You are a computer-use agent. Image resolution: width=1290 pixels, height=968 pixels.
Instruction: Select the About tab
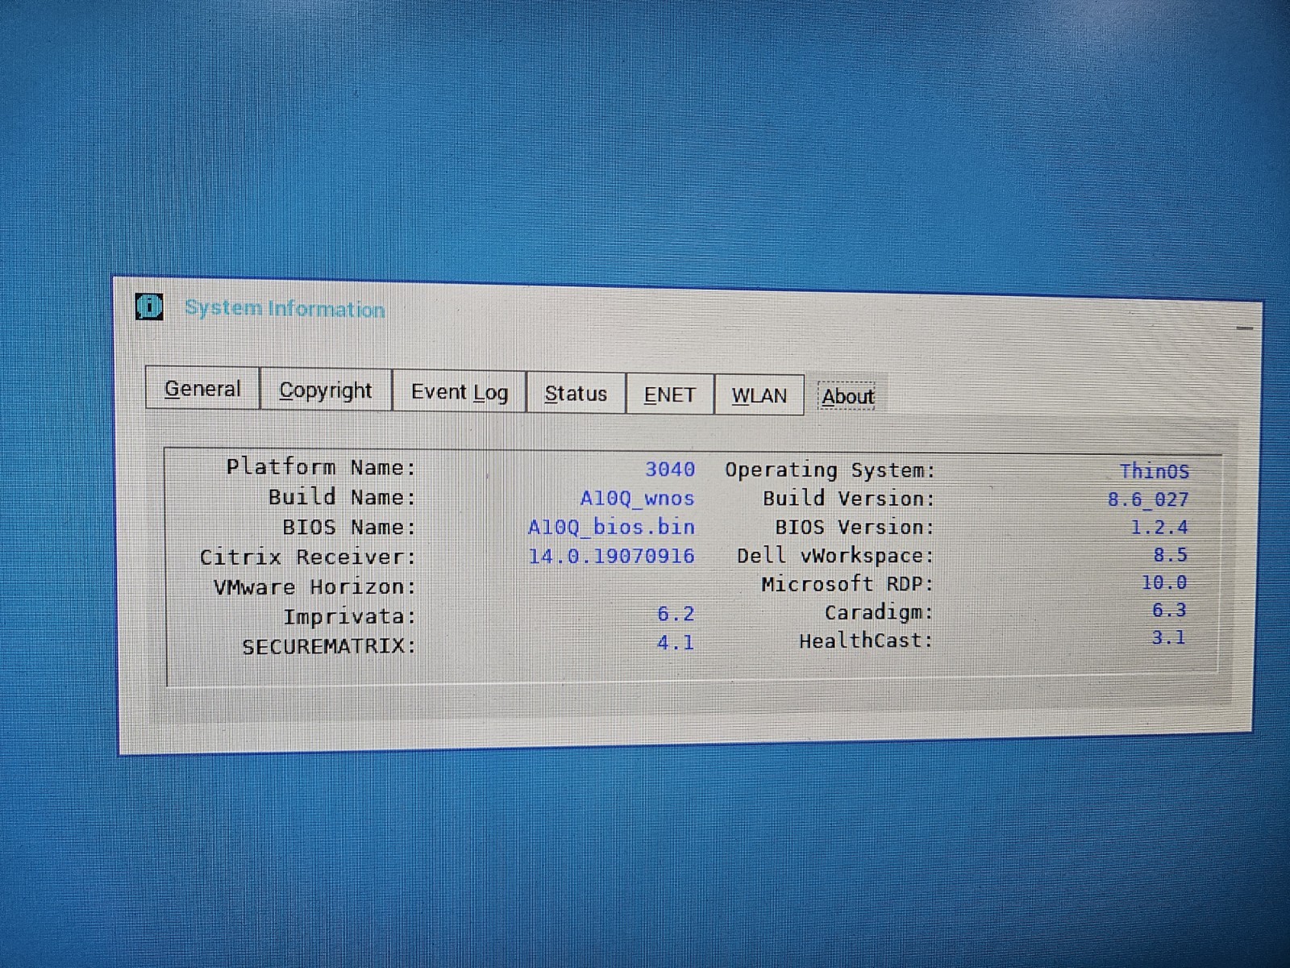pyautogui.click(x=847, y=396)
